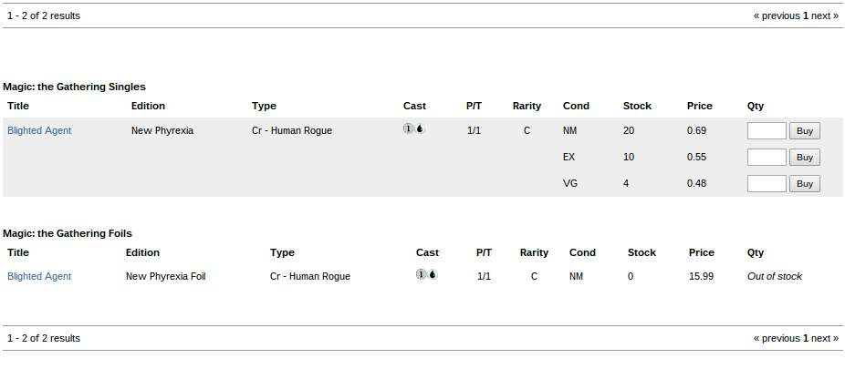Focus the quantity field for EX condition
This screenshot has height=369, width=845.
(767, 157)
